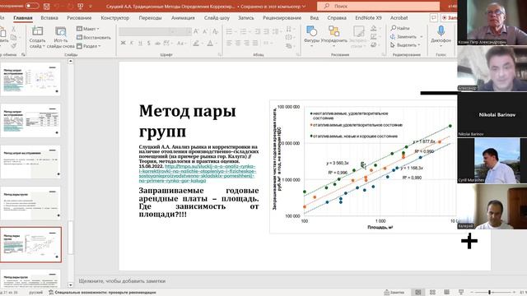Toggle bold Ж formatting
Viewport: 527px width, 296px height.
(x=123, y=43)
